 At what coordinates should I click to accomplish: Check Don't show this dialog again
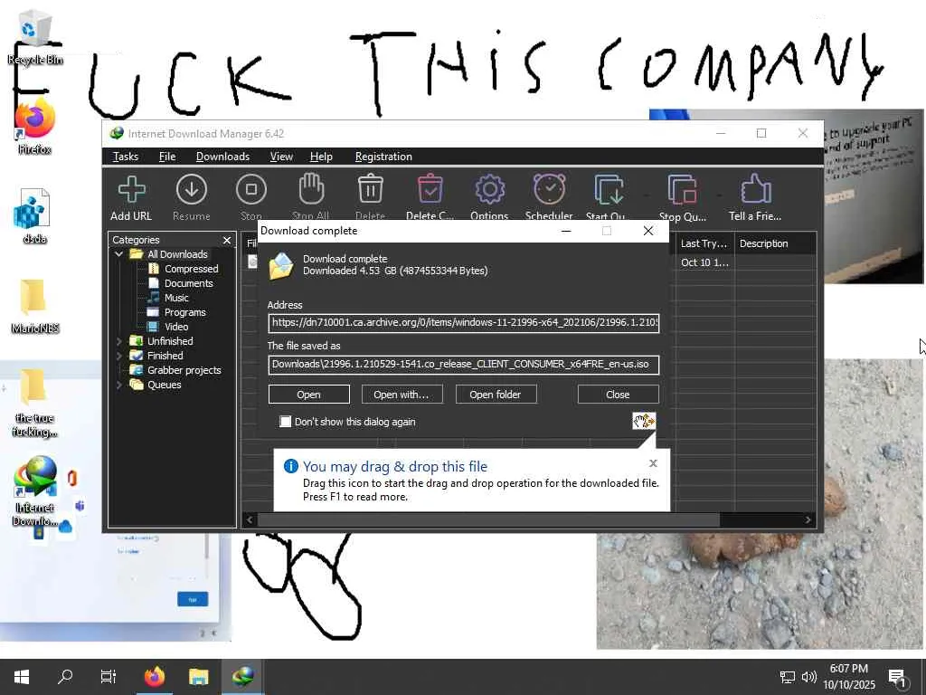285,422
